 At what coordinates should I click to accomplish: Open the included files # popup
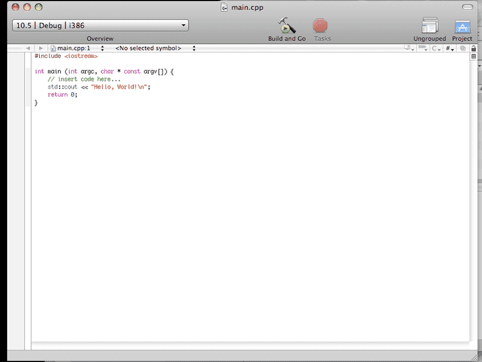pos(450,48)
